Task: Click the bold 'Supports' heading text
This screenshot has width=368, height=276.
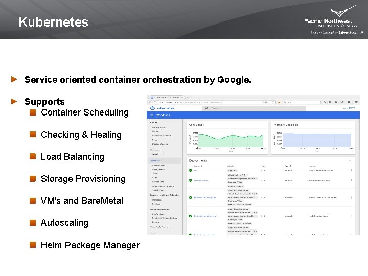Action: (x=44, y=102)
